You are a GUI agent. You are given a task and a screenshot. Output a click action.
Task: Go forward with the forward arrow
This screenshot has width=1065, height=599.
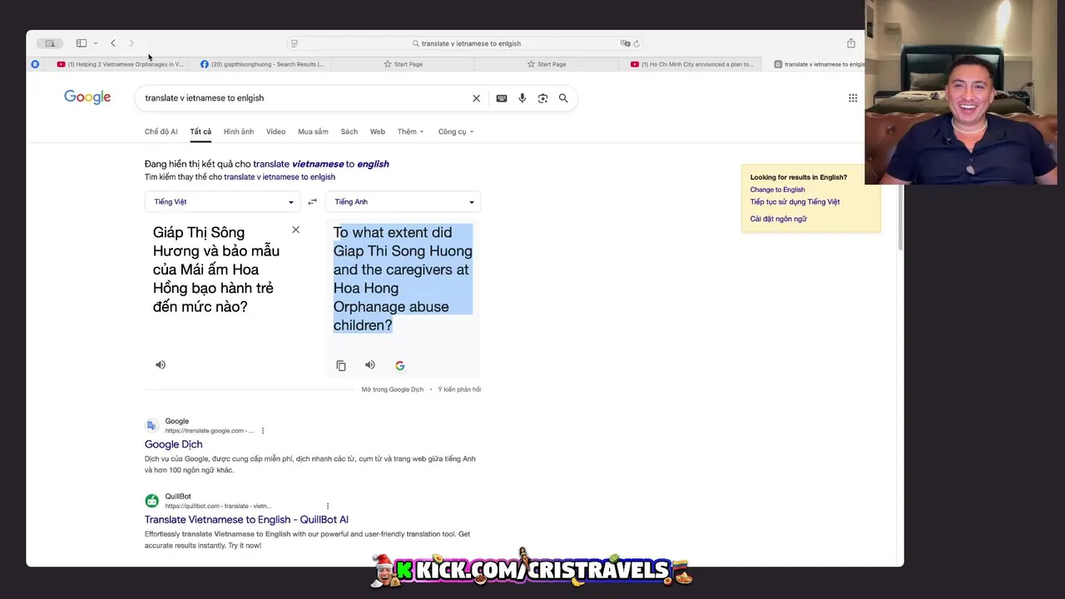pos(131,43)
